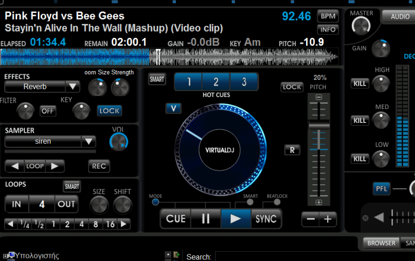
Task: Click the song waveform progress bar
Action: (x=170, y=57)
